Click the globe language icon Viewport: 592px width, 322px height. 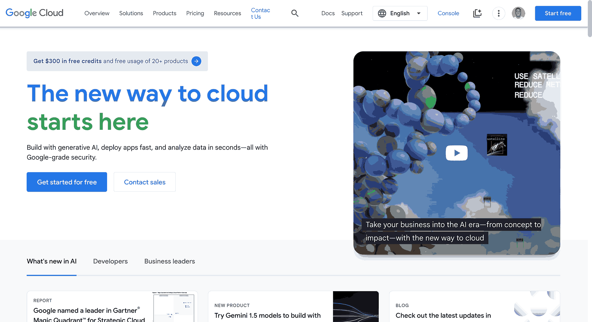coord(382,13)
